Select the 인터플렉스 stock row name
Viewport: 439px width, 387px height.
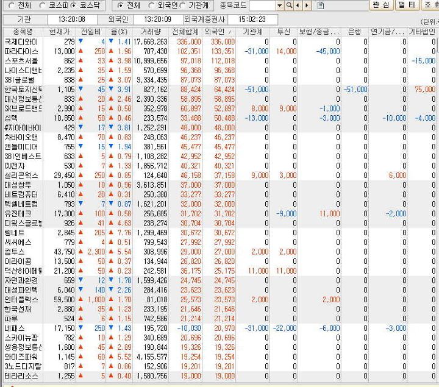[21, 300]
